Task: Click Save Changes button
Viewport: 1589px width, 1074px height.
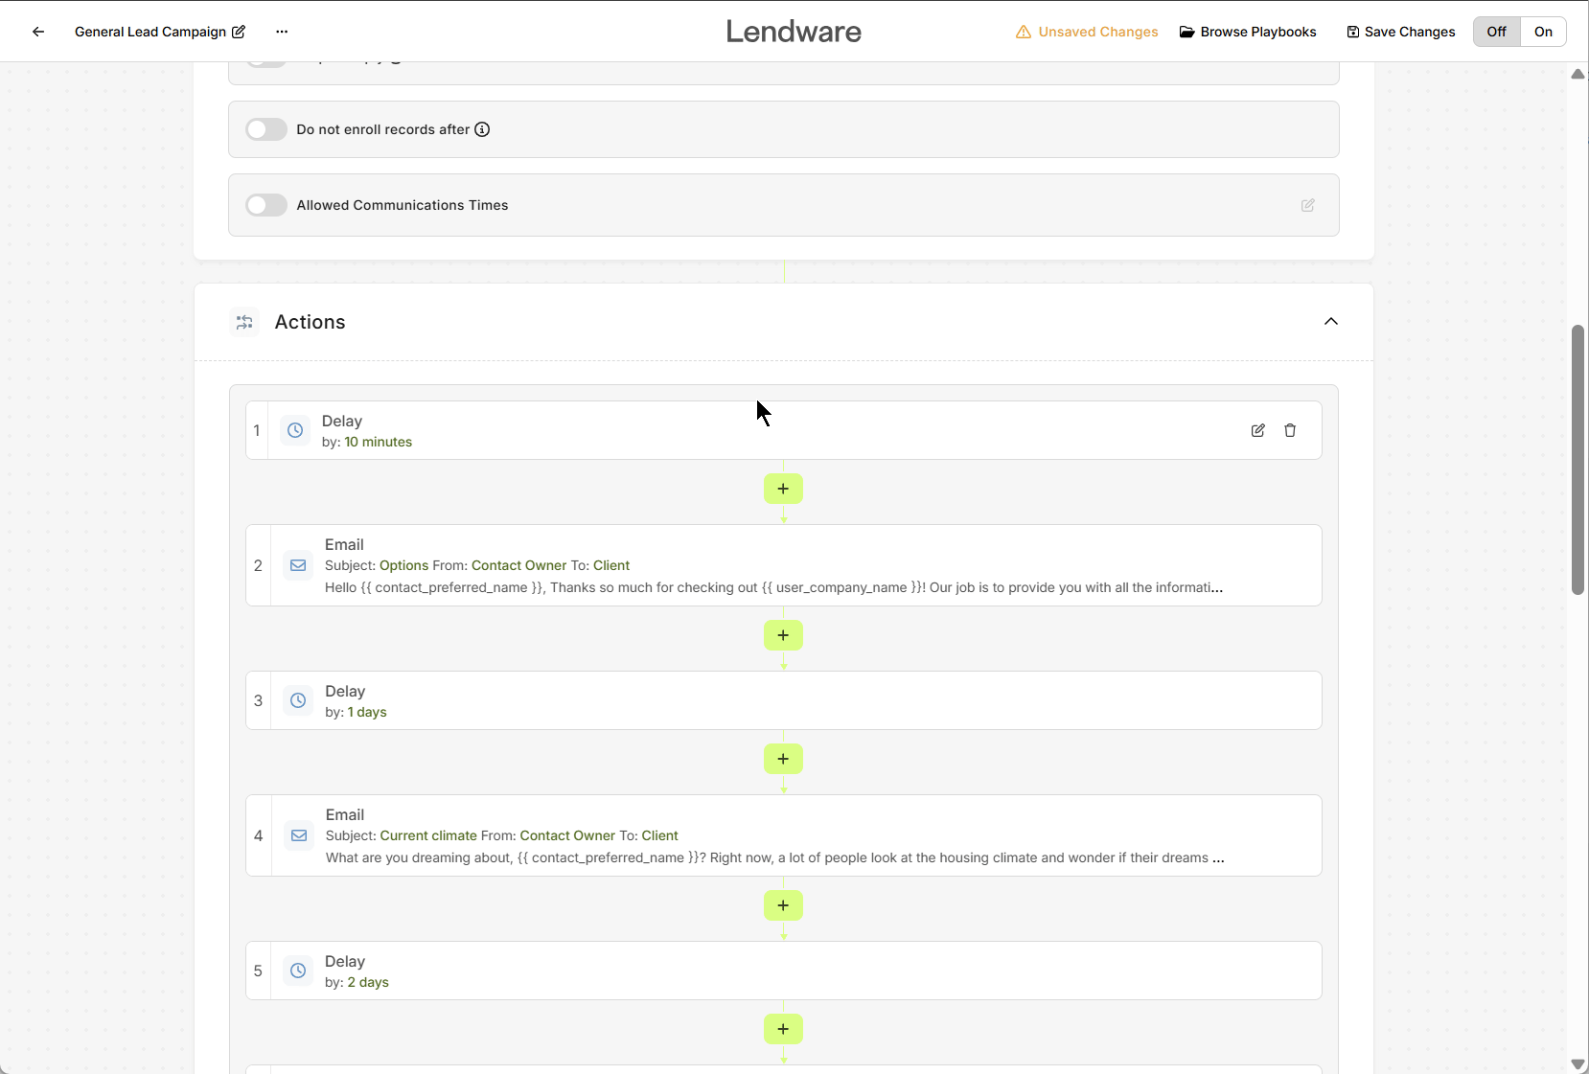Action: point(1400,32)
